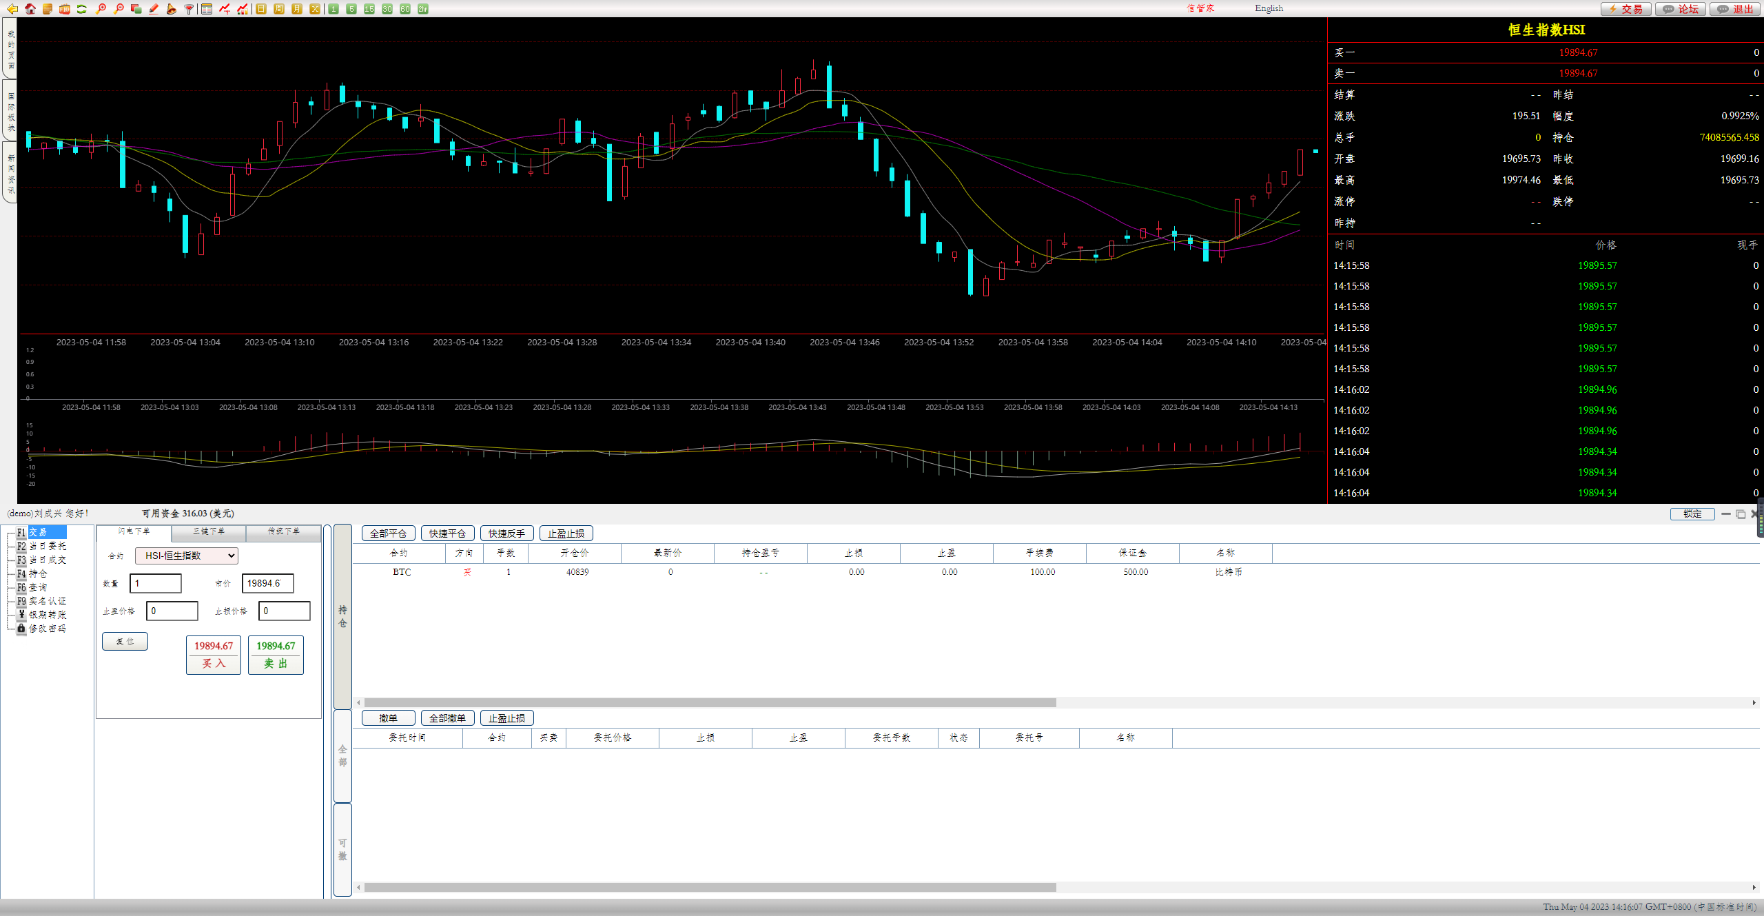Click the red-green overlapping squares icon
The height and width of the screenshot is (916, 1764).
[136, 9]
